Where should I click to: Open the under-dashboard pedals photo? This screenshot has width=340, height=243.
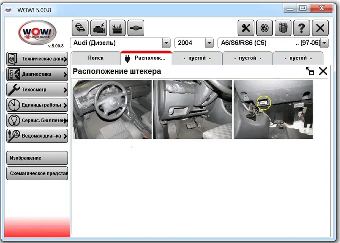click(x=193, y=109)
